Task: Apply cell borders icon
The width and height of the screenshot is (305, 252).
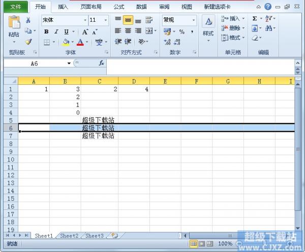Action: [47, 42]
